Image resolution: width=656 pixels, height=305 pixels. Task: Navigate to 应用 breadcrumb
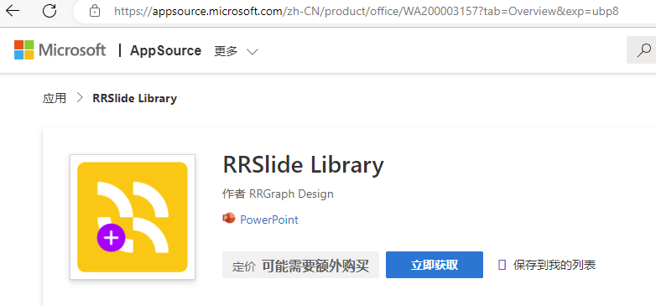[x=55, y=99]
